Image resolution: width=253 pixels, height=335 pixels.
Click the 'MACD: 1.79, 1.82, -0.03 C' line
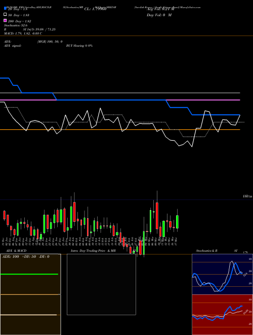coord(23,33)
